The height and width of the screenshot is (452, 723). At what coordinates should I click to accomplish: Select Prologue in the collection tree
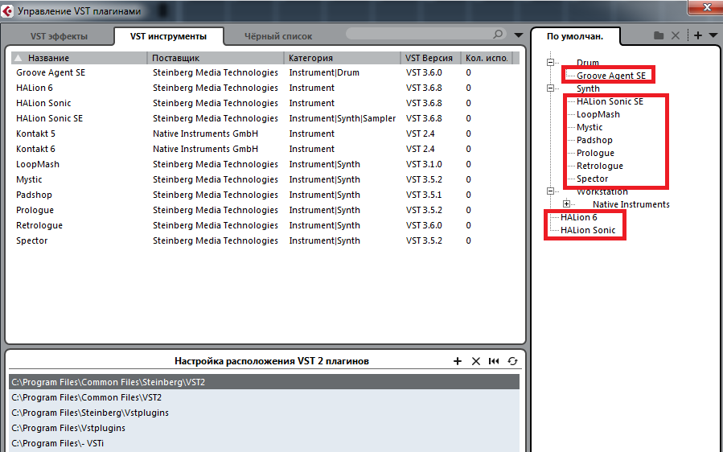595,153
